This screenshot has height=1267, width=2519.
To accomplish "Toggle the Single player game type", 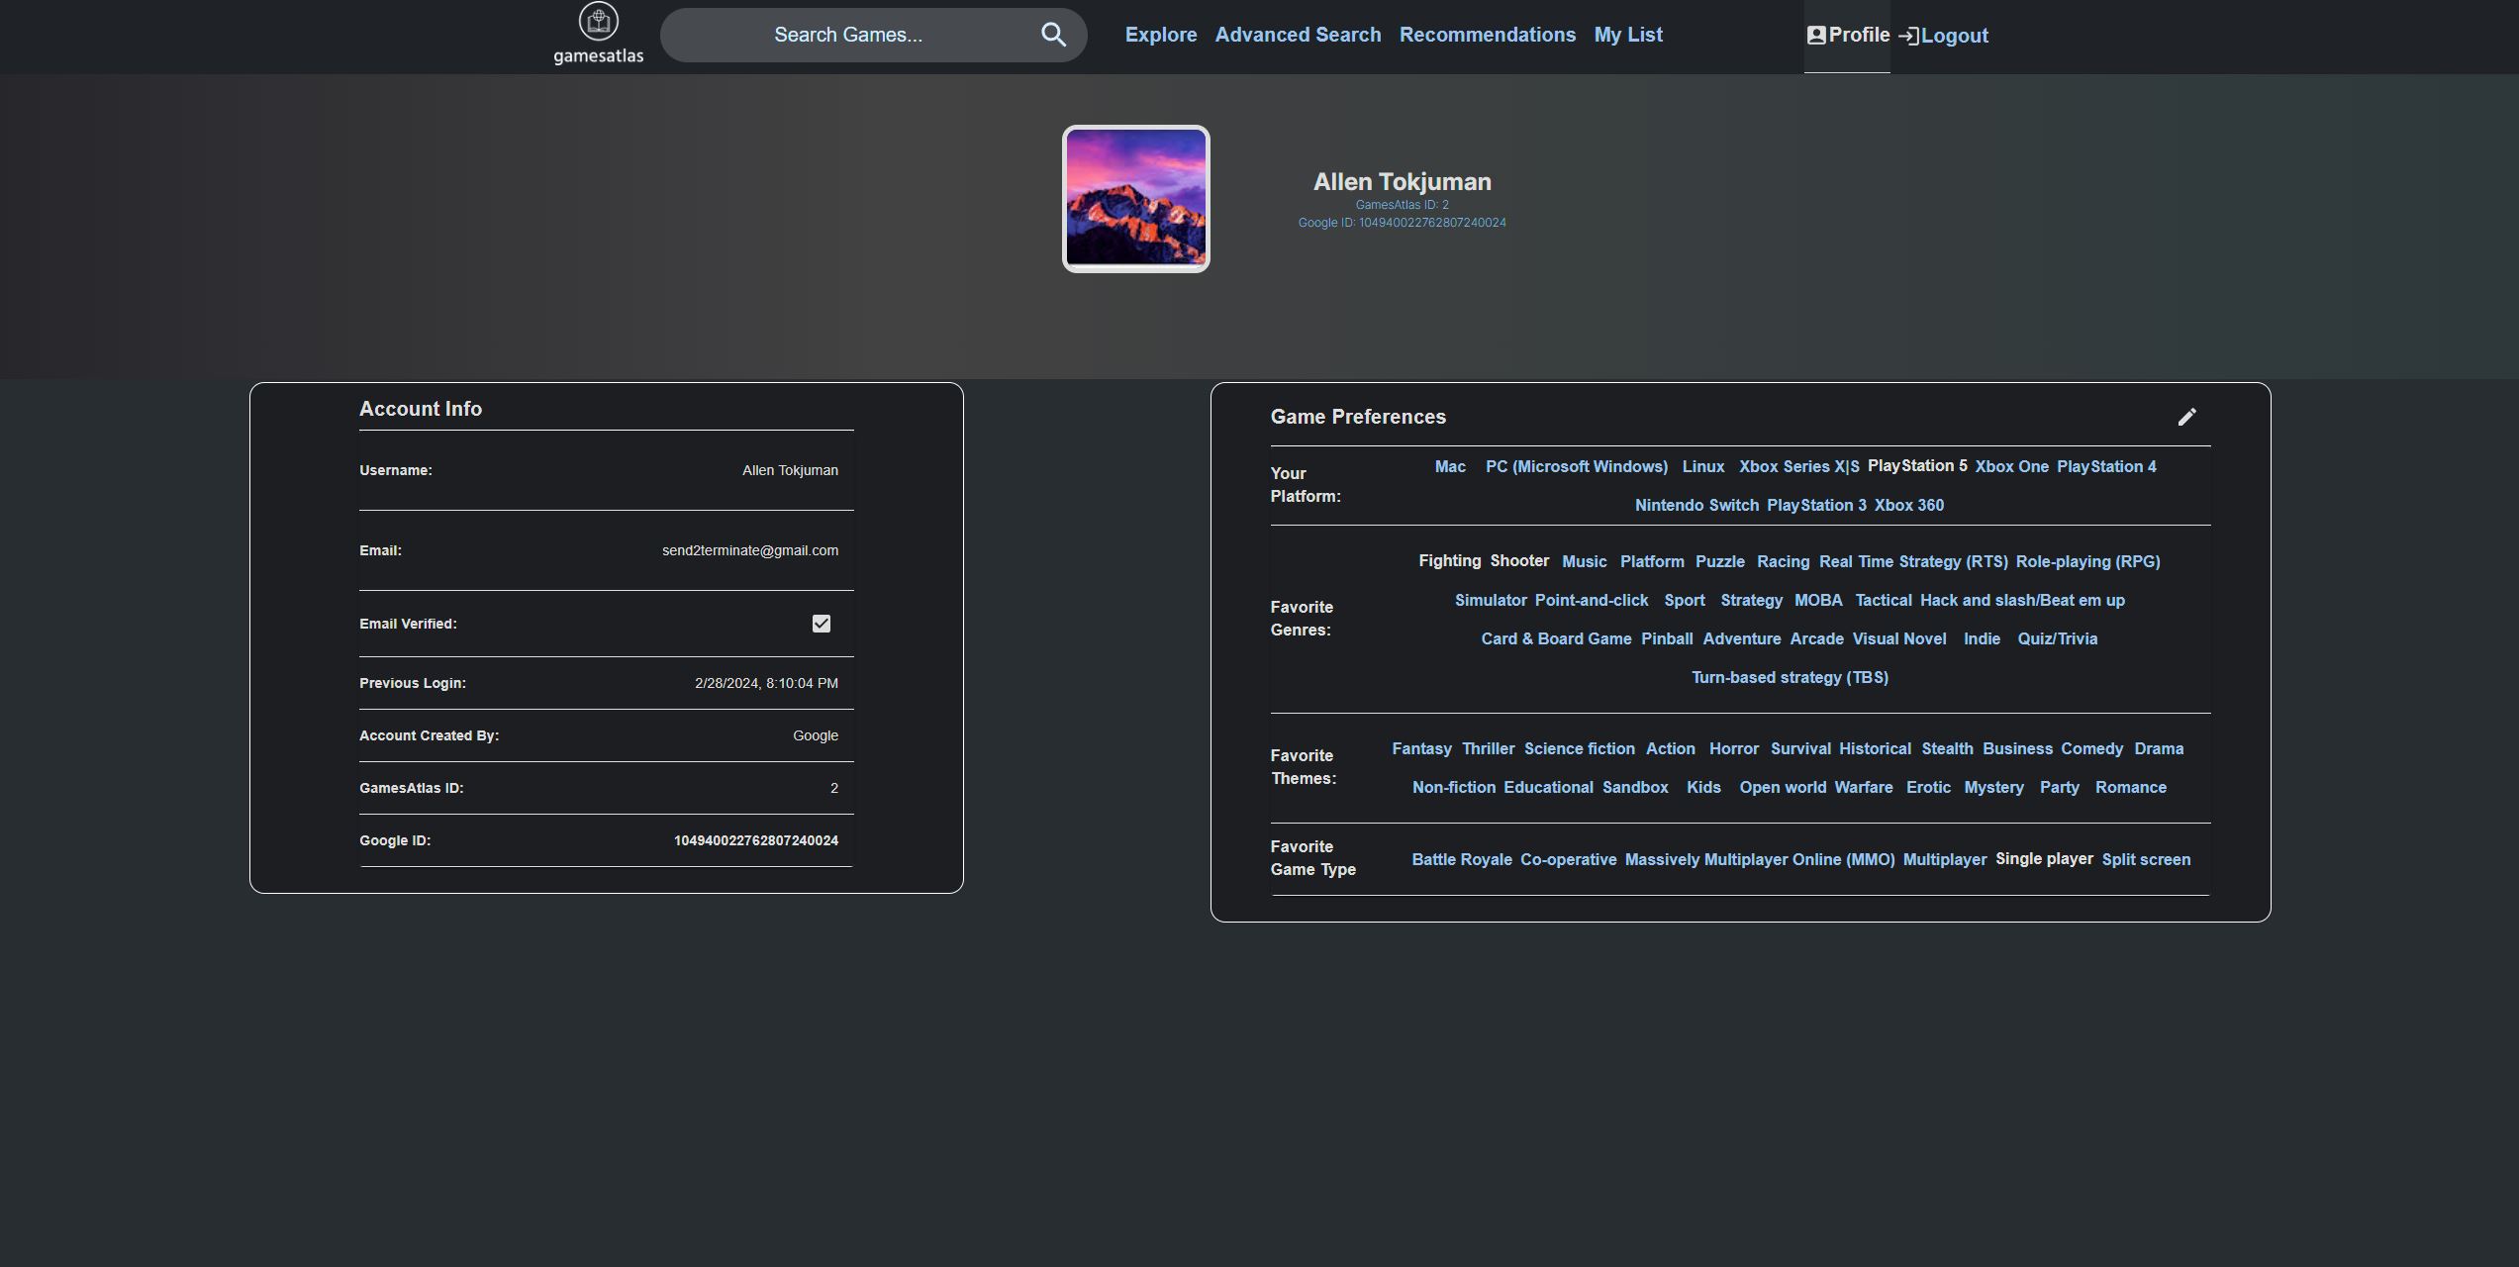I will click(x=2044, y=859).
